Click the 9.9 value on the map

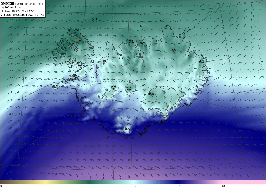point(121,58)
